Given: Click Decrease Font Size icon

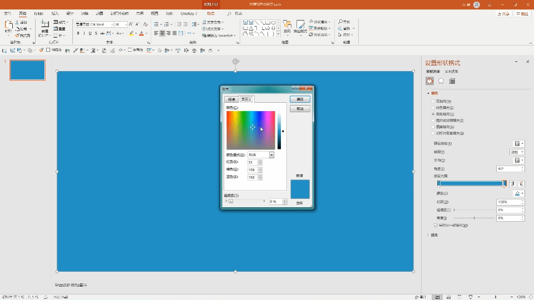Looking at the screenshot, I should click(x=137, y=24).
